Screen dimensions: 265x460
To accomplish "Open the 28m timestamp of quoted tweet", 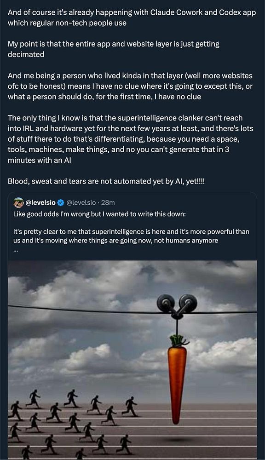I will click(x=108, y=202).
